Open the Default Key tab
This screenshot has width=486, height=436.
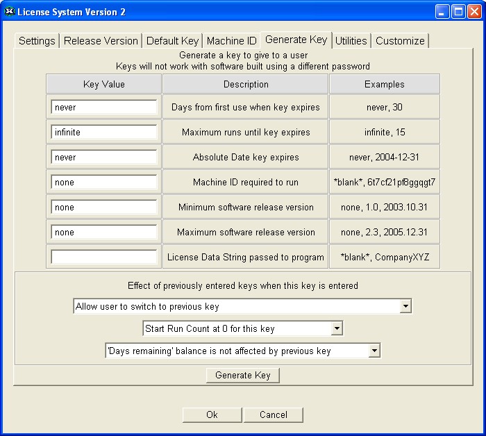pos(172,40)
